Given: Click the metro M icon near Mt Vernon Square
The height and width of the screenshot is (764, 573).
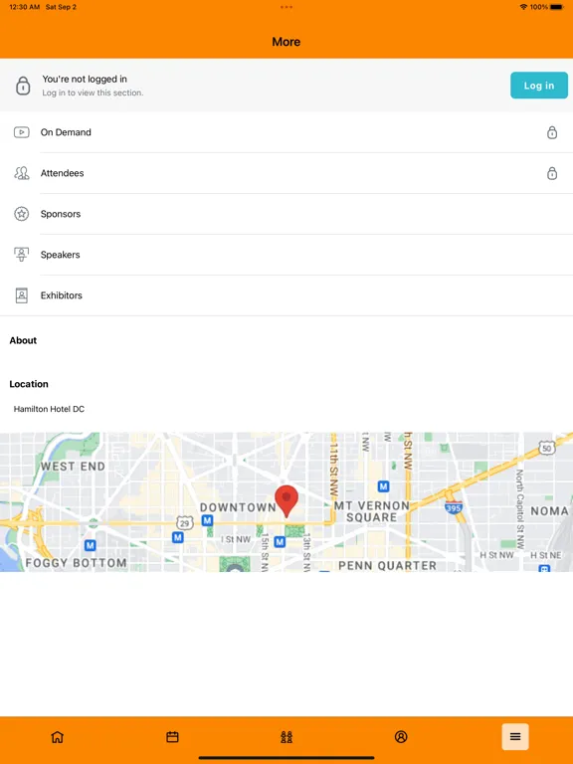Looking at the screenshot, I should click(383, 486).
